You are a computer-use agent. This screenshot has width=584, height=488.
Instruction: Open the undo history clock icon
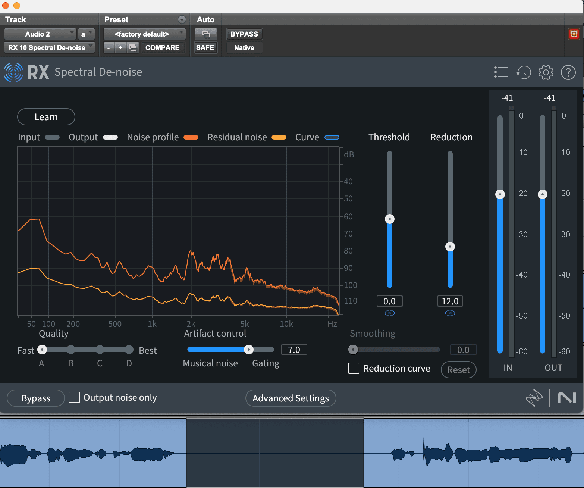pyautogui.click(x=524, y=72)
